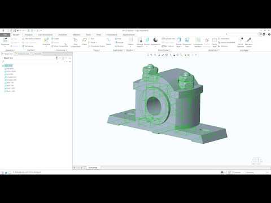This screenshot has width=271, height=203.
Task: Select the Extrude tool
Action: [x=119, y=42]
